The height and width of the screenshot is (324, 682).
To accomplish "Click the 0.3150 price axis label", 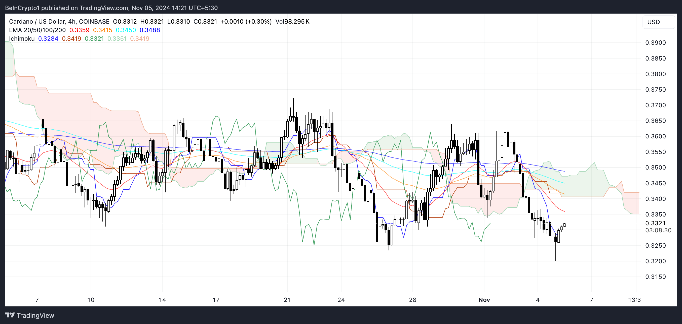I will [655, 277].
